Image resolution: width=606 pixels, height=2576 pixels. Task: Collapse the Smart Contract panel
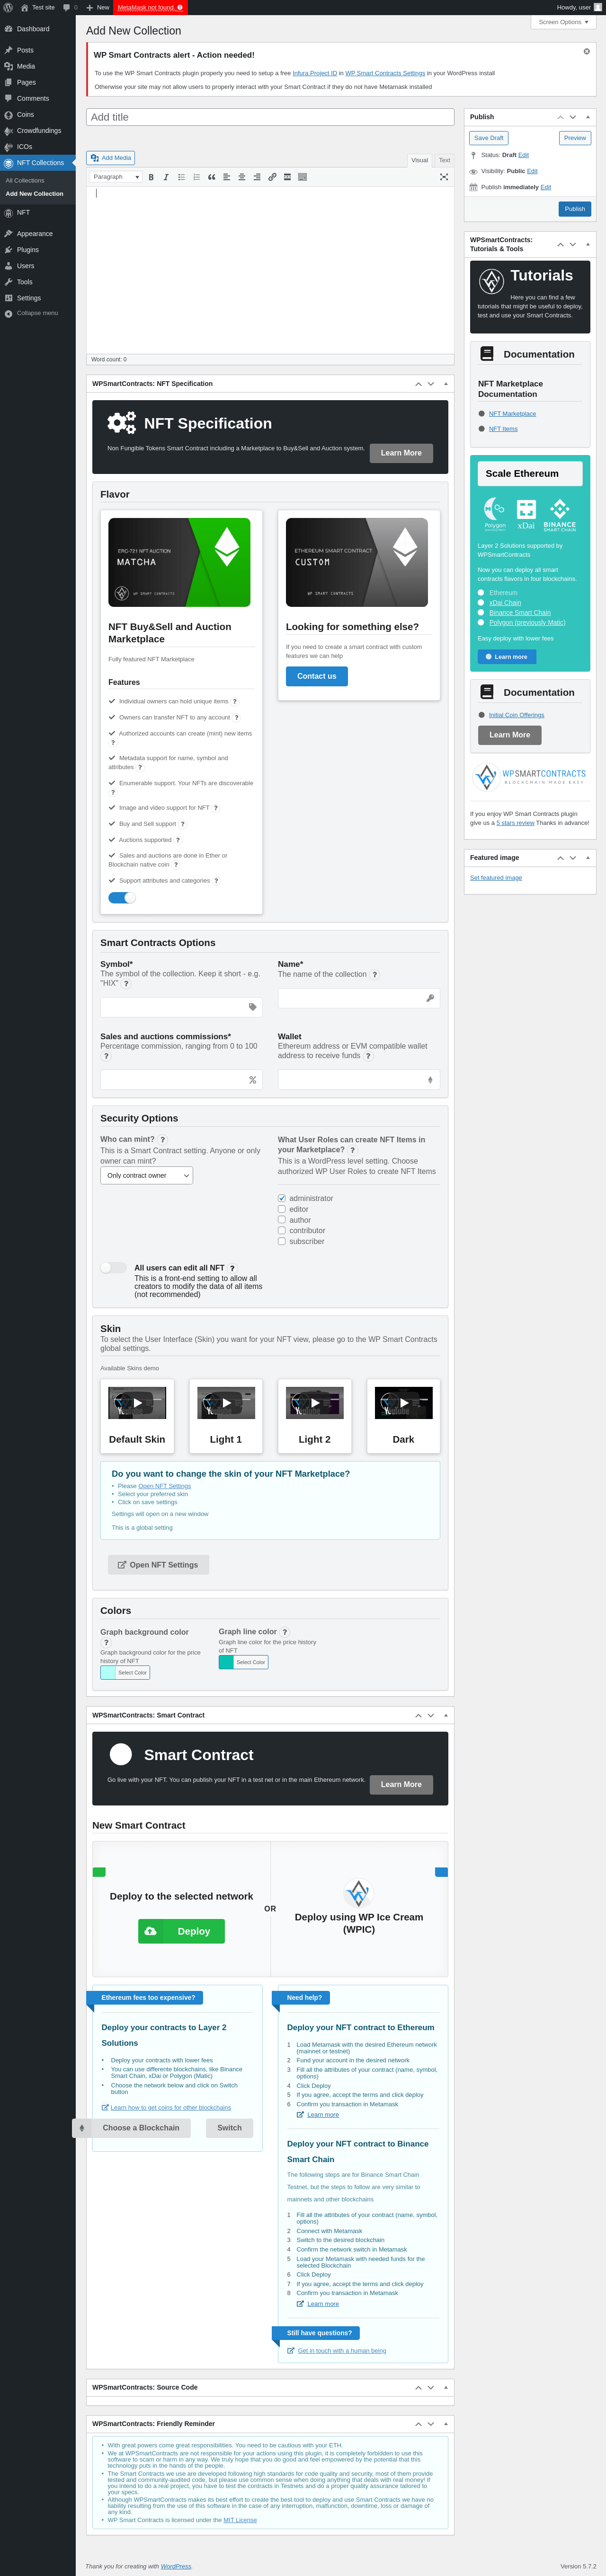pyautogui.click(x=445, y=1715)
